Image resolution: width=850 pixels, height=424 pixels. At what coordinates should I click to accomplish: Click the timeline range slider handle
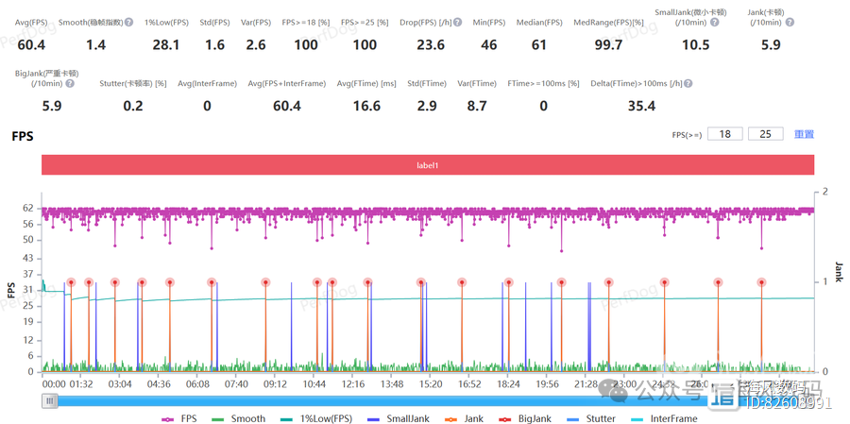tap(50, 400)
